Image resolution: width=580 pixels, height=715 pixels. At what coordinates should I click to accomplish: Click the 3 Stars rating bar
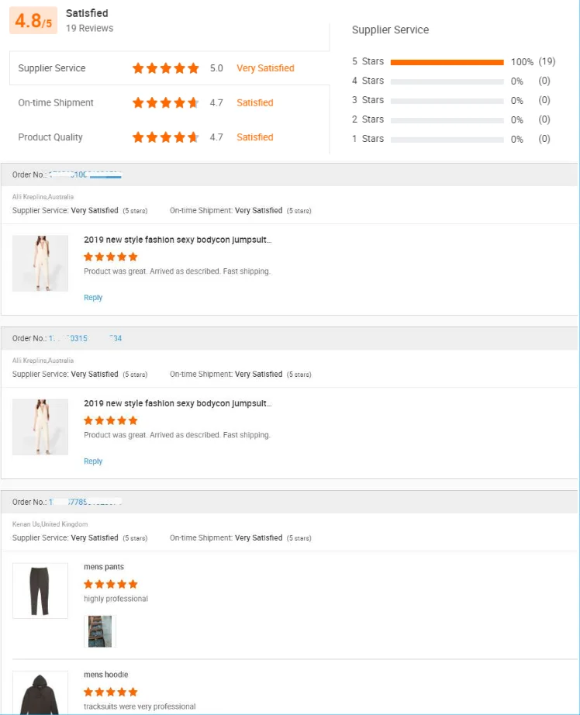(x=447, y=101)
